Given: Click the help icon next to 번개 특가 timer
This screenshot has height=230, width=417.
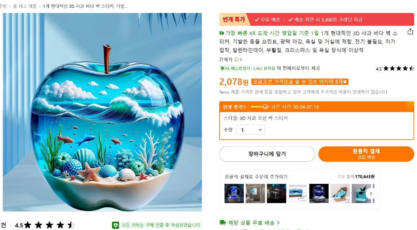Looking at the screenshot, I should click(244, 107).
